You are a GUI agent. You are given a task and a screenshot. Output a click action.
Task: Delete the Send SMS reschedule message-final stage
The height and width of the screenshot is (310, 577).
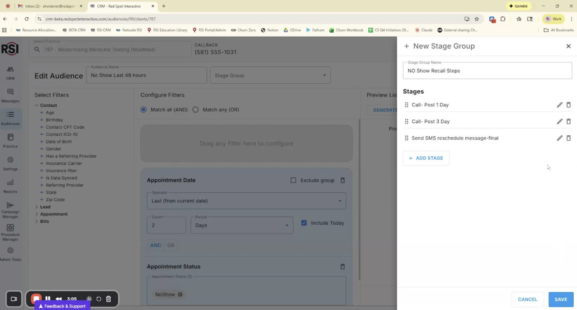568,138
